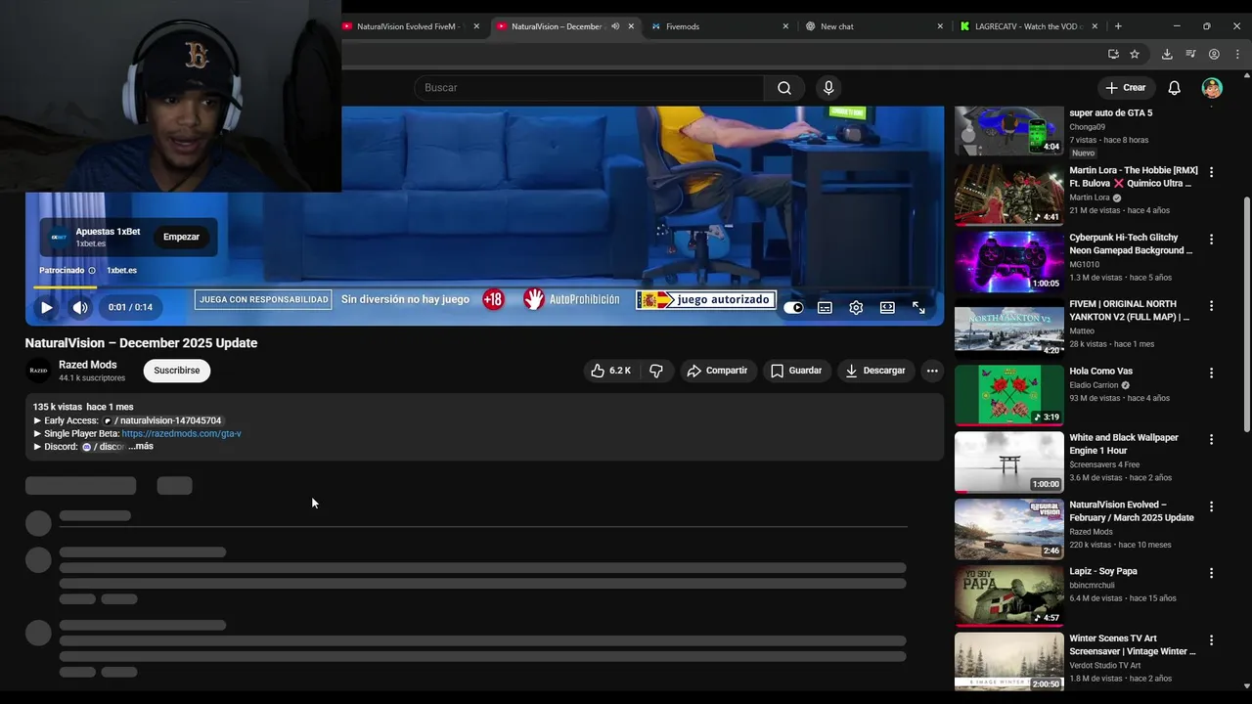Open more actions menu beside Descargar
This screenshot has width=1252, height=704.
pyautogui.click(x=932, y=371)
